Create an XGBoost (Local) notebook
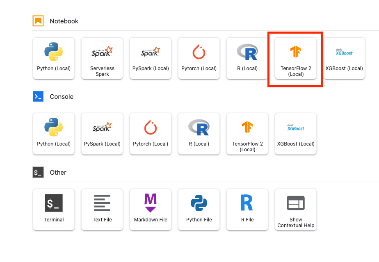The image size is (379, 262). 344,58
